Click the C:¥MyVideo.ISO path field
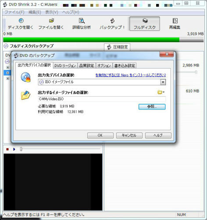The width and height of the screenshot is (207, 220). tap(102, 99)
